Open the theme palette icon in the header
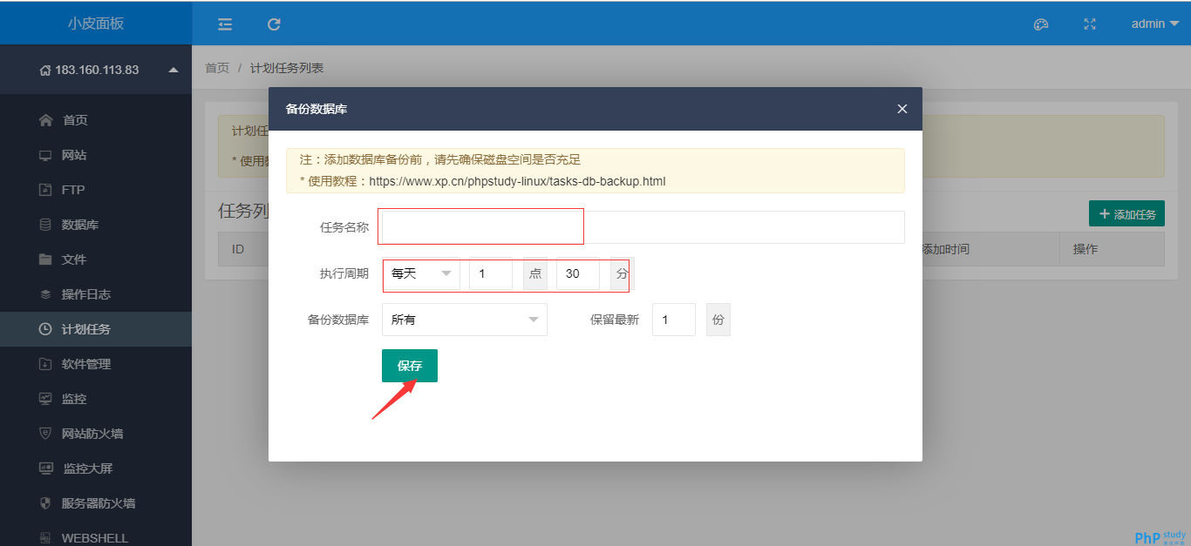 1040,24
